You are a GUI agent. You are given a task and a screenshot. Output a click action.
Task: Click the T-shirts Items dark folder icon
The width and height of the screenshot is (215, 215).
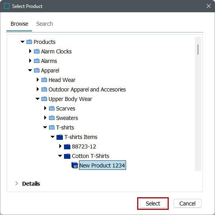pos(60,137)
